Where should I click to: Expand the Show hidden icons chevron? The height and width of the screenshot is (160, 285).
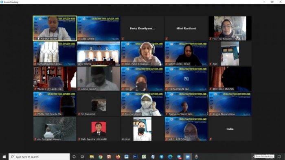click(253, 157)
